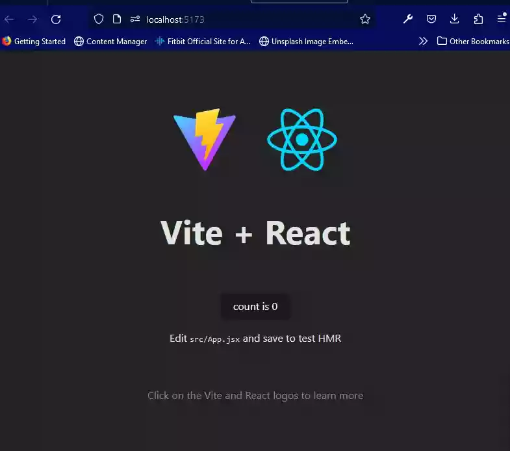Open developer tools wrench icon
The image size is (510, 451).
(x=408, y=19)
